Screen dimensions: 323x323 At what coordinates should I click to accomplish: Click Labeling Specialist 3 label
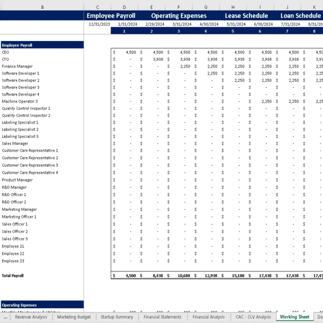click(20, 136)
